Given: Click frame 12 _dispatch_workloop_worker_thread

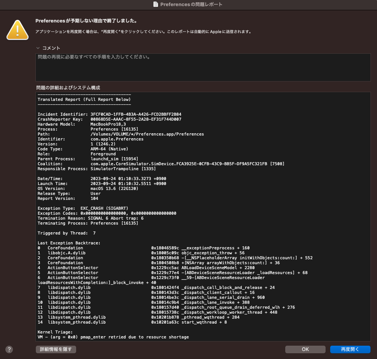Looking at the screenshot, I should point(158,313).
